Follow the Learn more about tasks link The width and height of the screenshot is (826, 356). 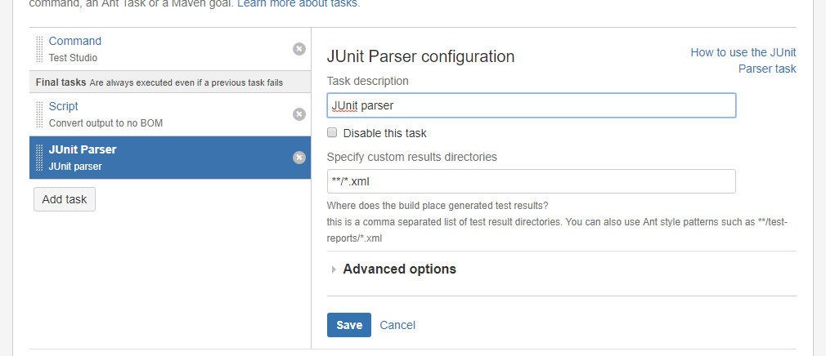299,4
